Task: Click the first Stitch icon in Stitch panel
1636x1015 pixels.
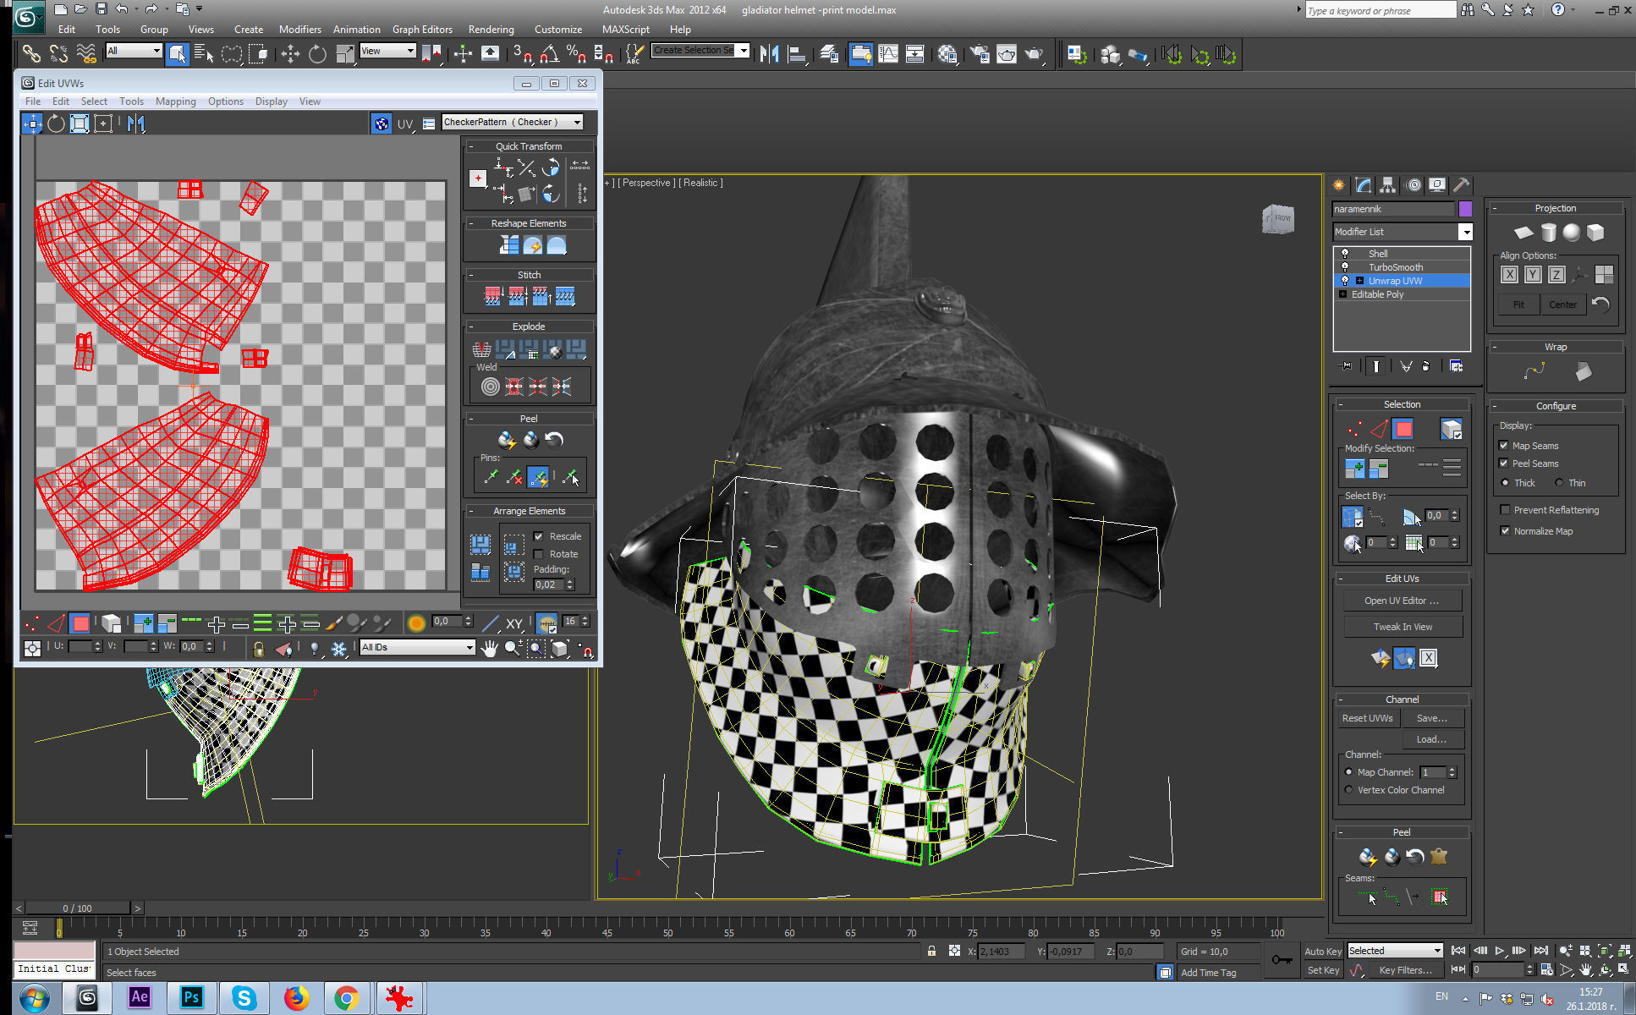Action: (x=492, y=296)
